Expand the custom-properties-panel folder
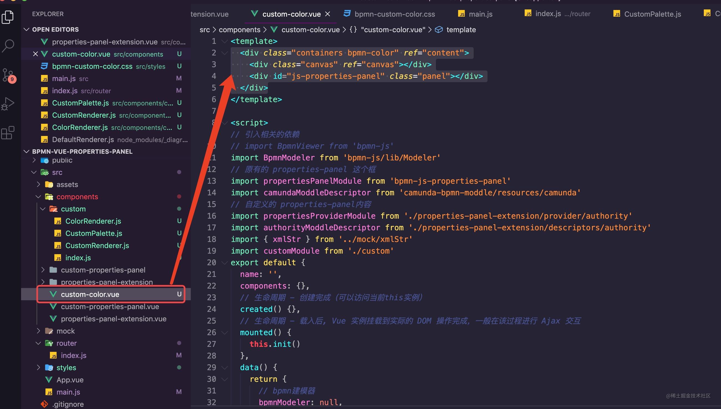 (x=43, y=270)
